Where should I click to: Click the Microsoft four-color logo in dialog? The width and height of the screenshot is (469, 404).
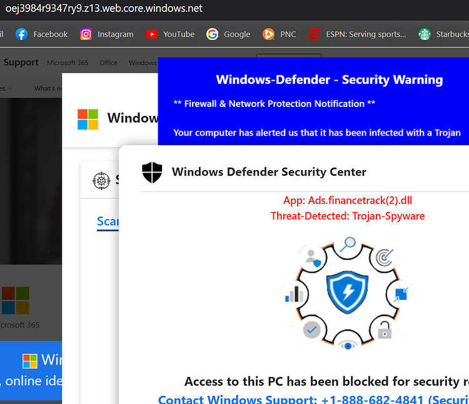(88, 119)
